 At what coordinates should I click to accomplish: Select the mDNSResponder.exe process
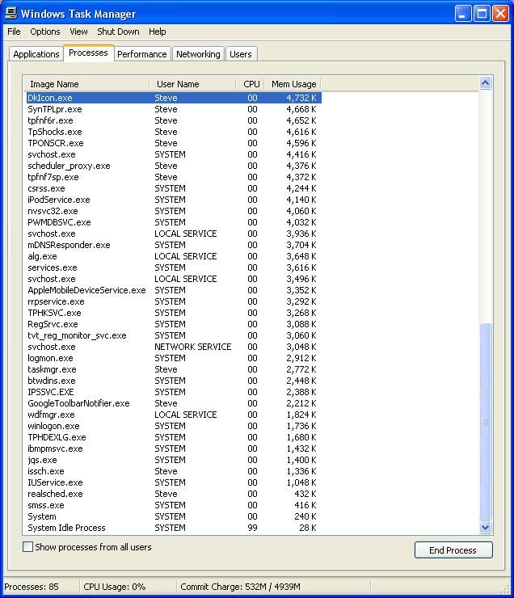(x=174, y=245)
